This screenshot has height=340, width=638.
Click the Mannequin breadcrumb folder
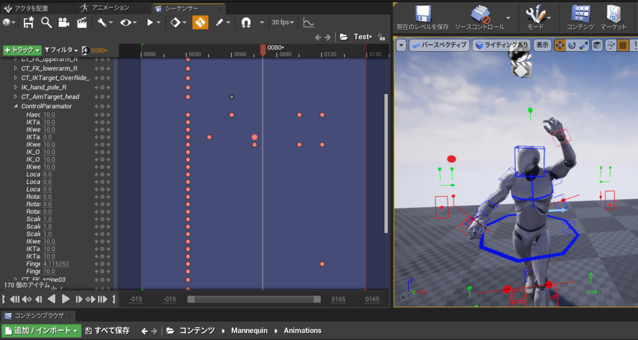(249, 330)
